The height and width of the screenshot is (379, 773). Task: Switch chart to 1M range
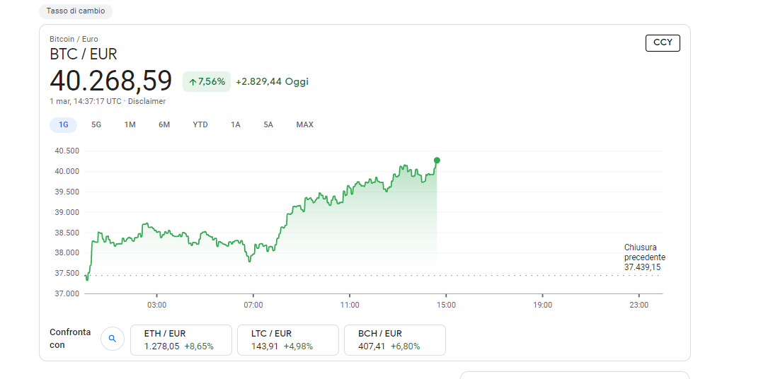(130, 125)
